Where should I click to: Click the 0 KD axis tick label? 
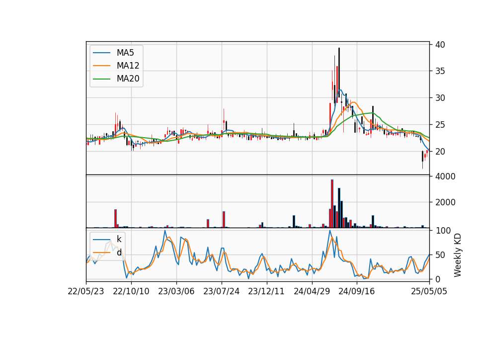(x=438, y=279)
